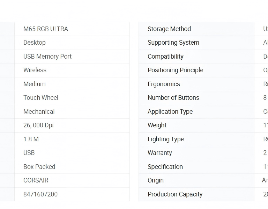Click the Ergonomics label
This screenshot has height=209, width=268.
pos(164,84)
